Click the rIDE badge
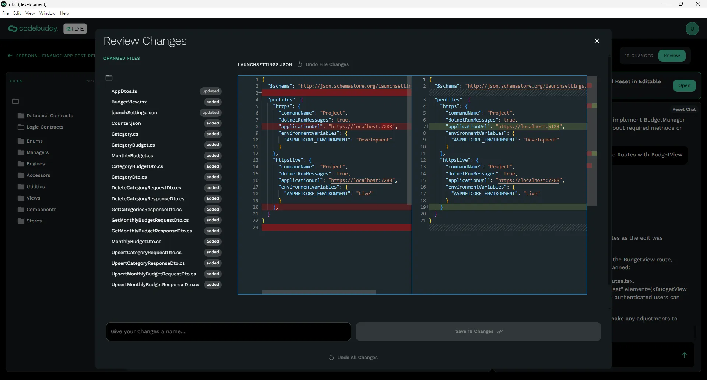This screenshot has width=707, height=380. pos(75,29)
